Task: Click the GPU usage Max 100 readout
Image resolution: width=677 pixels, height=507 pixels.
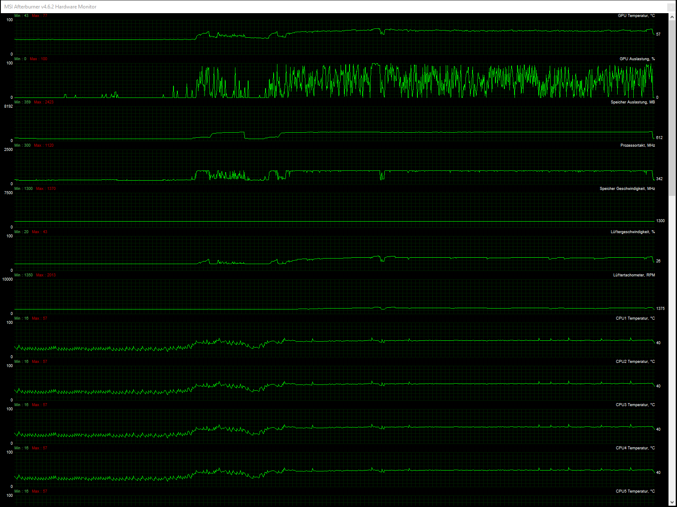Action: click(x=39, y=59)
